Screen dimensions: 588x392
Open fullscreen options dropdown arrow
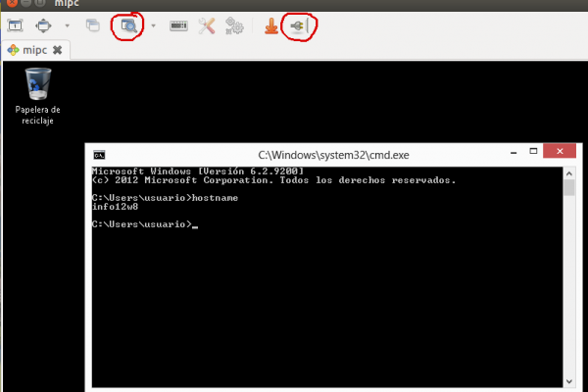click(x=67, y=25)
